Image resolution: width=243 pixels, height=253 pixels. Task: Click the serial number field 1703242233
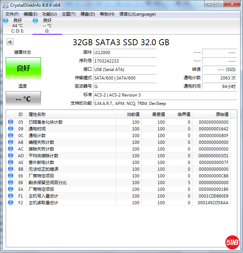tap(125, 61)
